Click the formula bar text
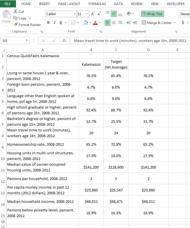 (130, 41)
